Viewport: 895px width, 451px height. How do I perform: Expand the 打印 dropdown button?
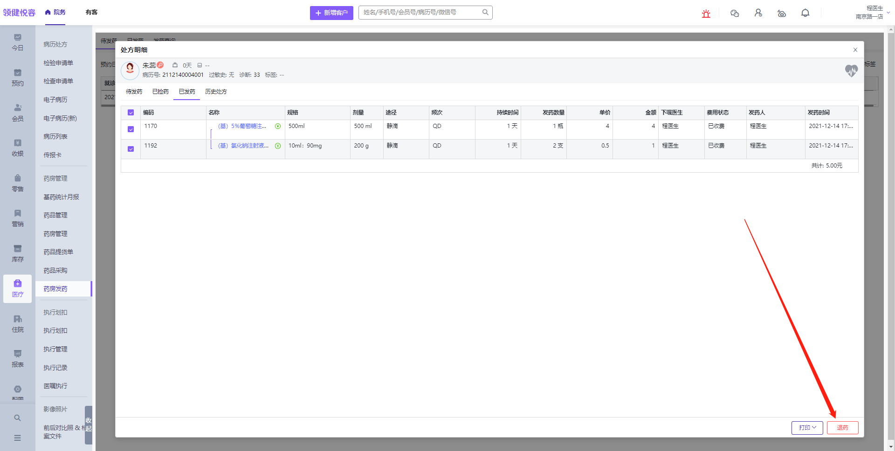807,428
